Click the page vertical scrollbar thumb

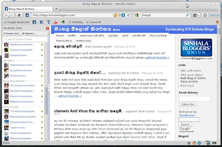pyautogui.click(x=219, y=31)
